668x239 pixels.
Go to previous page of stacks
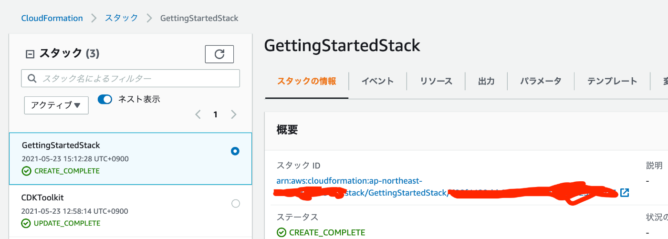coord(198,114)
